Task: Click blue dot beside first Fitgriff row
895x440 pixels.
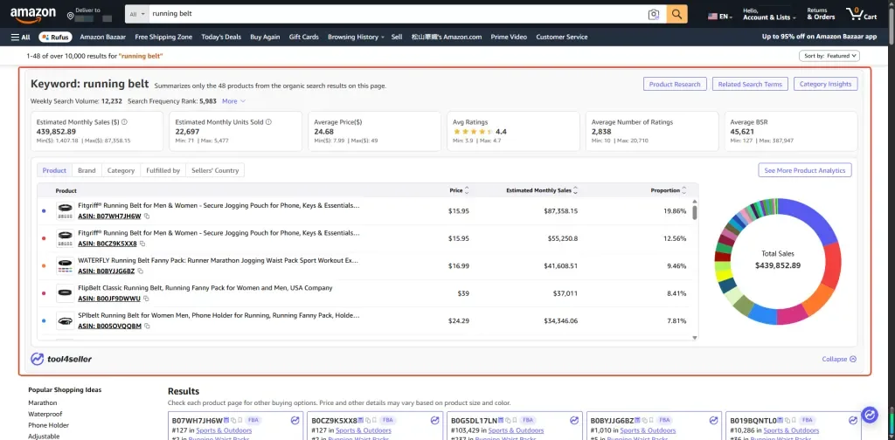Action: [x=44, y=211]
